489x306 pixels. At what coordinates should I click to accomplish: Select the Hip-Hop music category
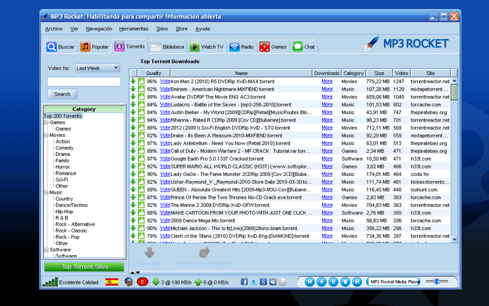pyautogui.click(x=64, y=212)
